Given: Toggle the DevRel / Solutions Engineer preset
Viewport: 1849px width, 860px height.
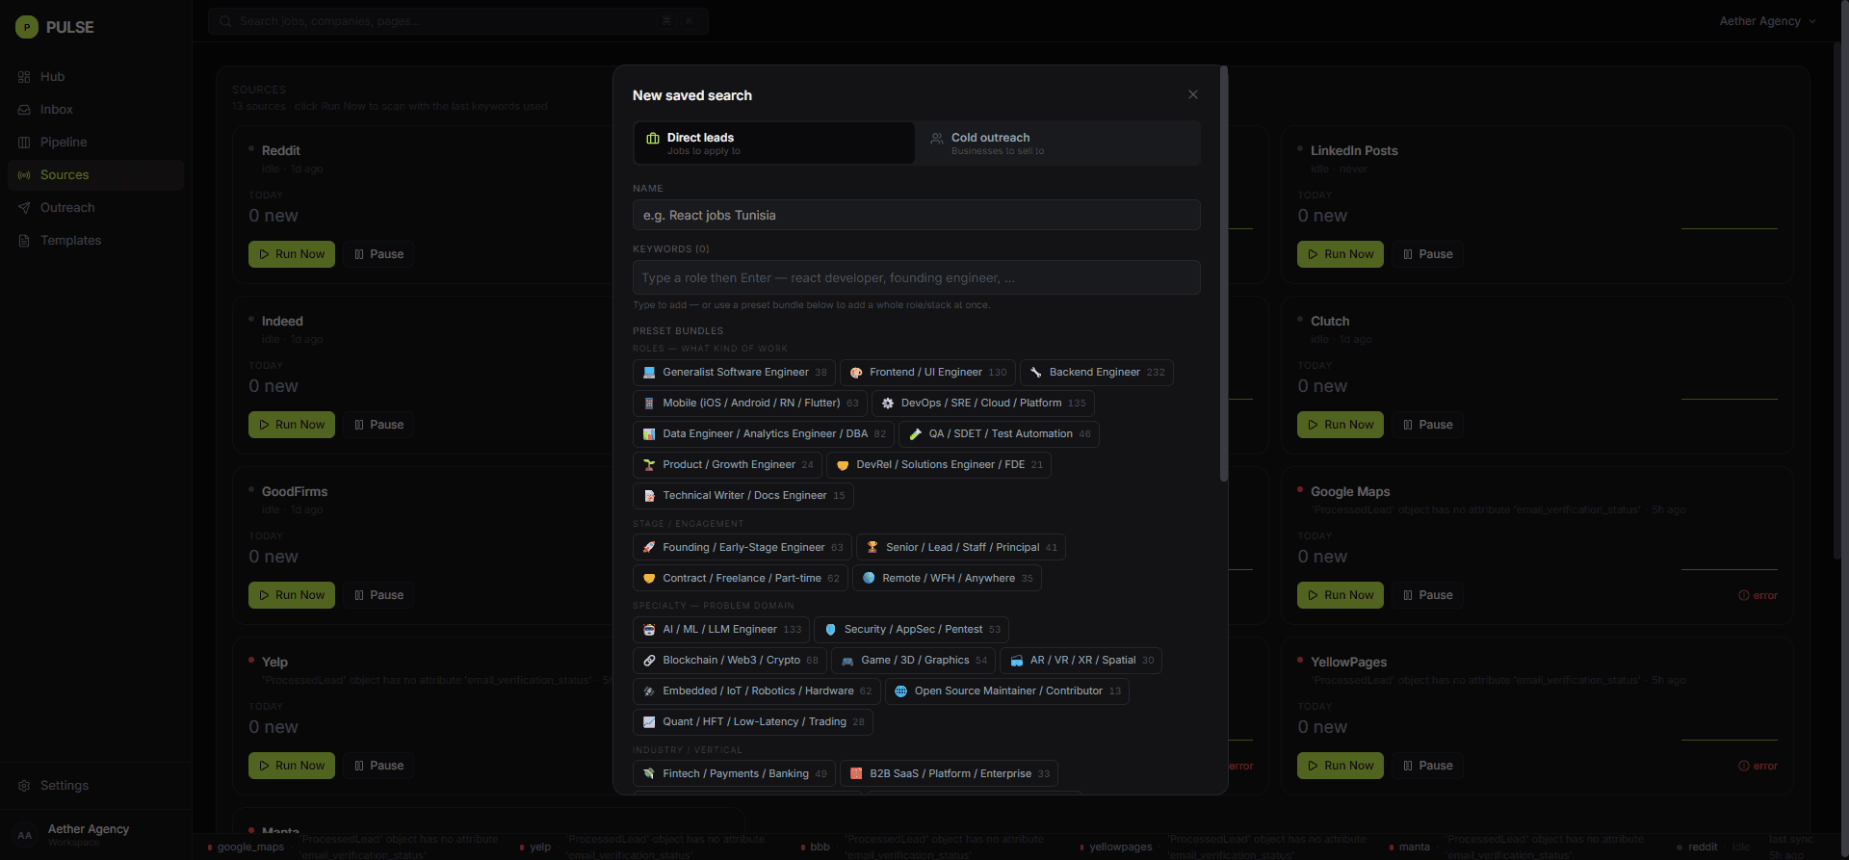Looking at the screenshot, I should click(939, 465).
